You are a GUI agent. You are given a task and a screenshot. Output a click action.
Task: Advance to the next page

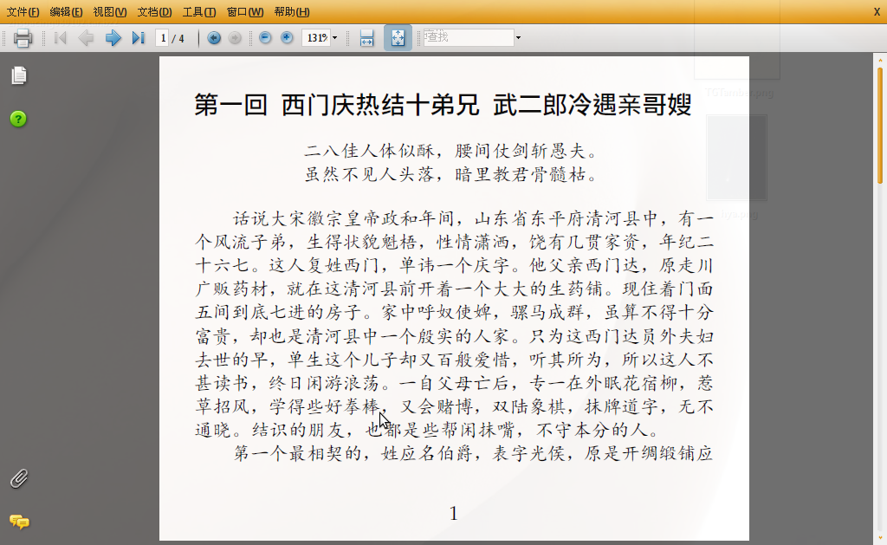113,38
